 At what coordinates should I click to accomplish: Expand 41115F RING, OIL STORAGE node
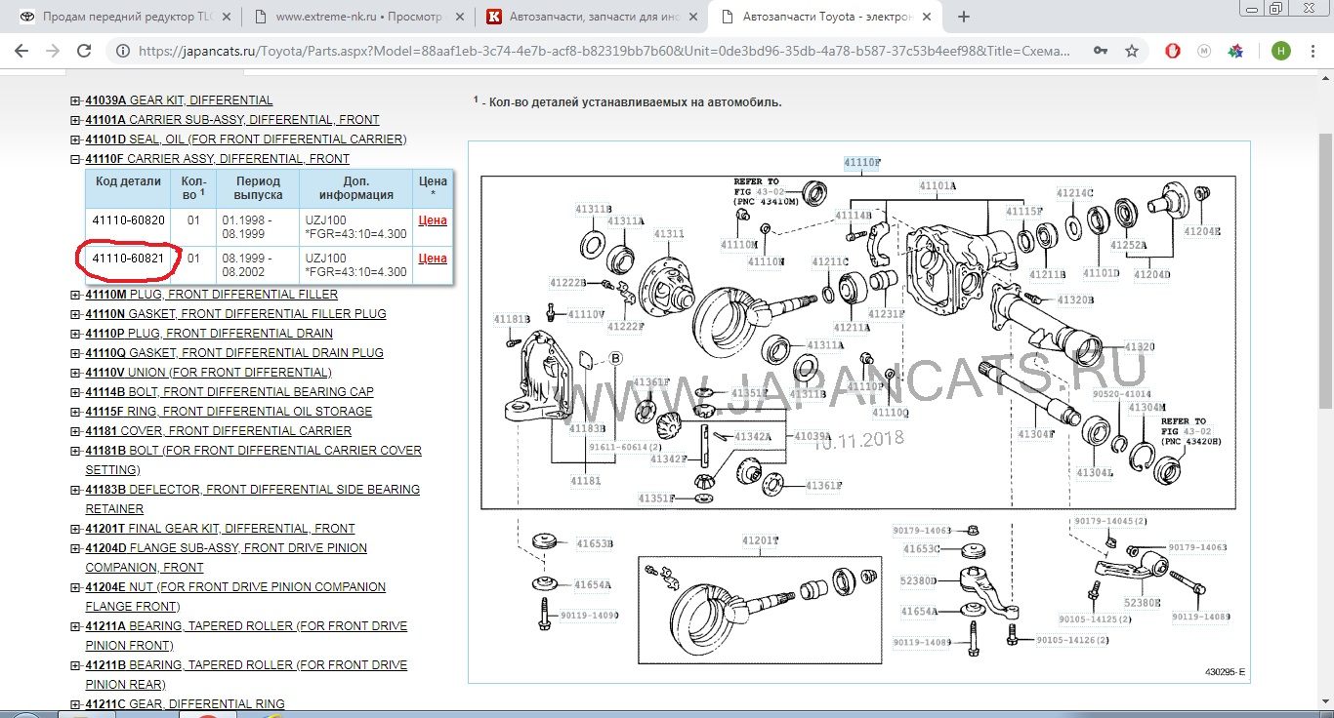tap(75, 412)
